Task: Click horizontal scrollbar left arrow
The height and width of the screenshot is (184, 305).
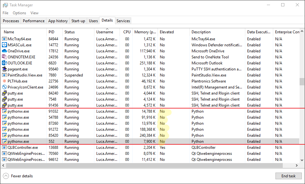Action: (x=3, y=166)
